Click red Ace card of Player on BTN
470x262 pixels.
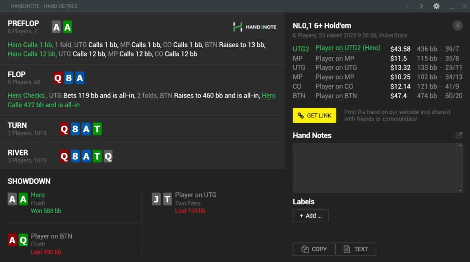coord(12,240)
